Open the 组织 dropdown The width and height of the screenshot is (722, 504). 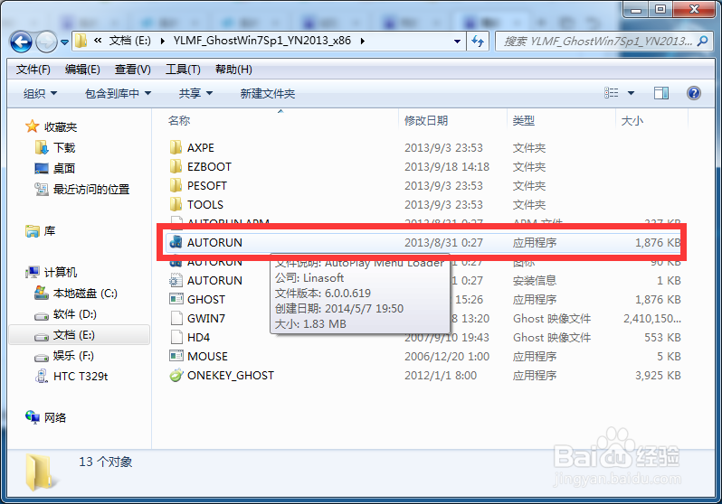[40, 94]
